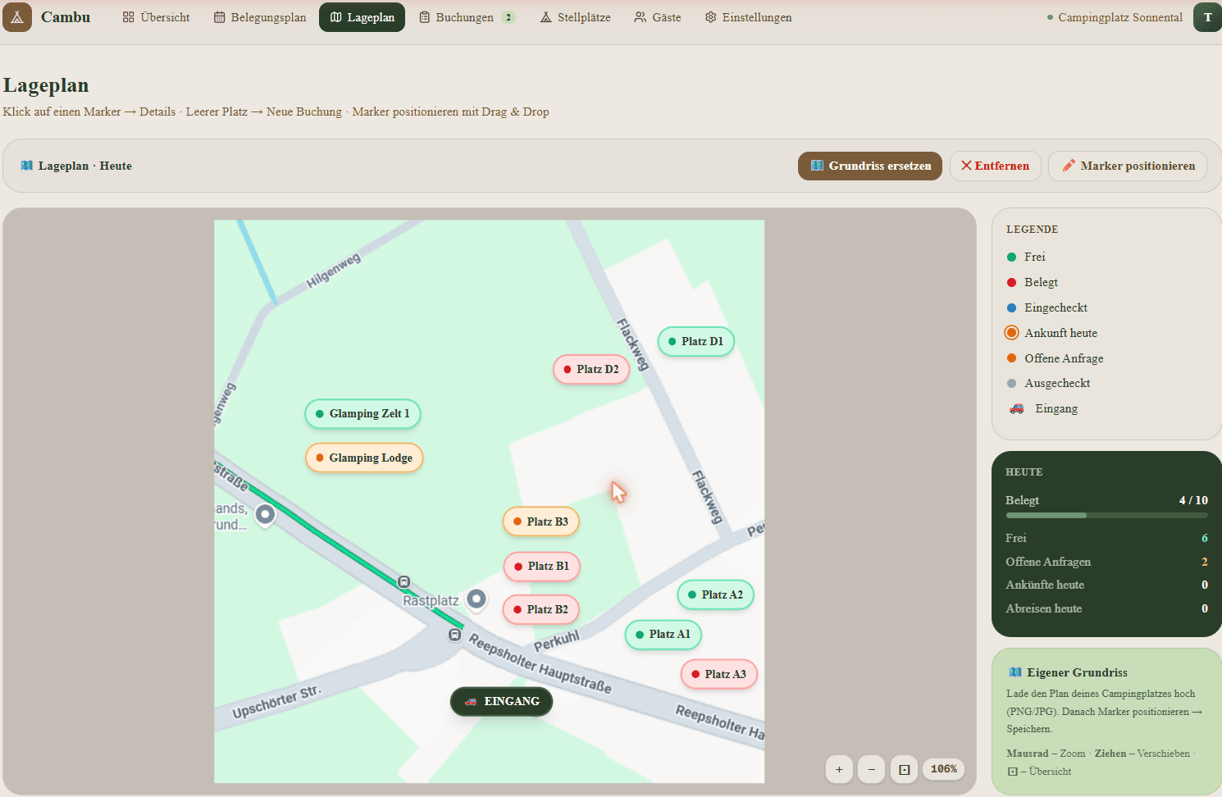Click the Eigener Grundriss map icon
Screen dimensions: 1222x797
pyautogui.click(x=1015, y=672)
